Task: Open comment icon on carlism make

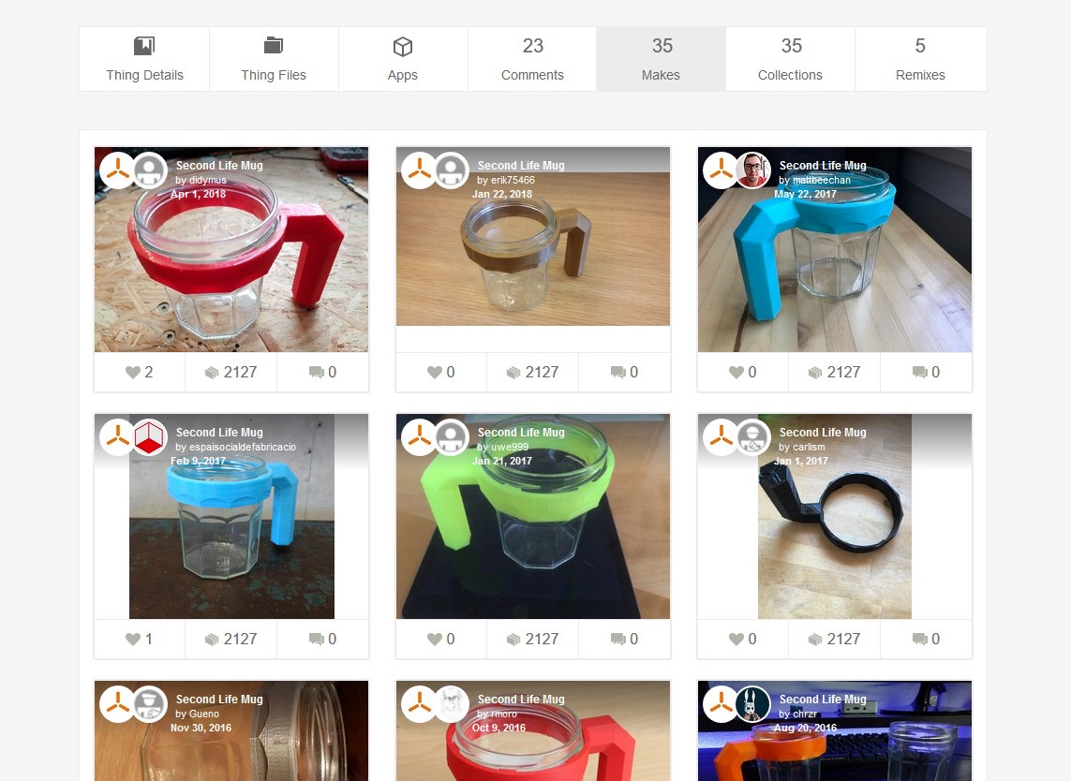Action: tap(919, 639)
